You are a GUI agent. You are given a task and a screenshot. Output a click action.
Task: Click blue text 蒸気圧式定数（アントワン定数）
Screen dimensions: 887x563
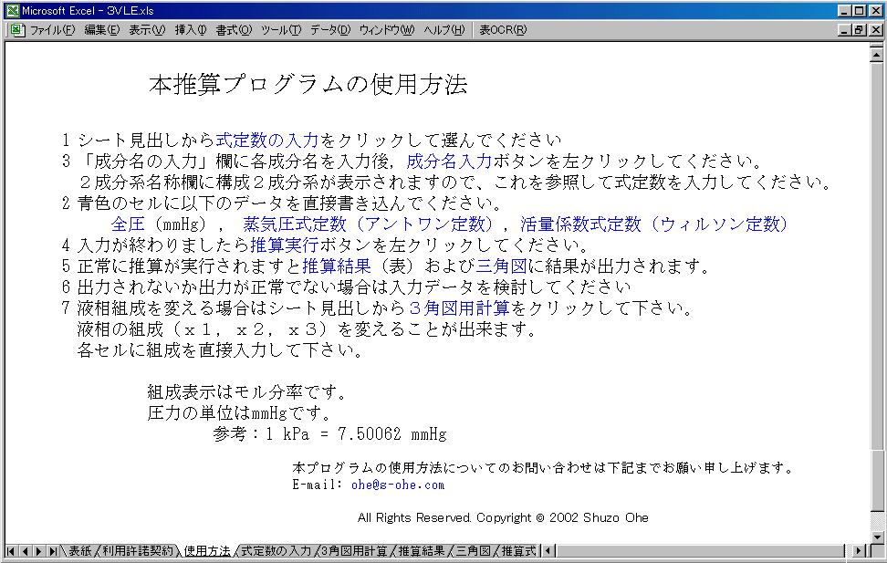tap(370, 224)
